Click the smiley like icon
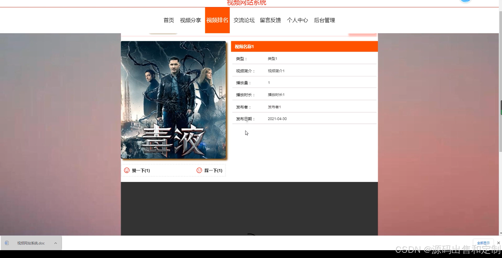 (127, 170)
